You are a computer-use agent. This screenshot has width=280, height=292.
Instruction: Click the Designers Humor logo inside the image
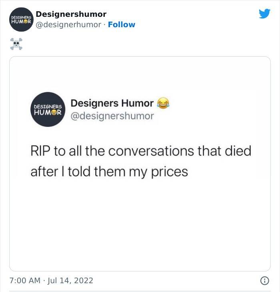pos(48,110)
